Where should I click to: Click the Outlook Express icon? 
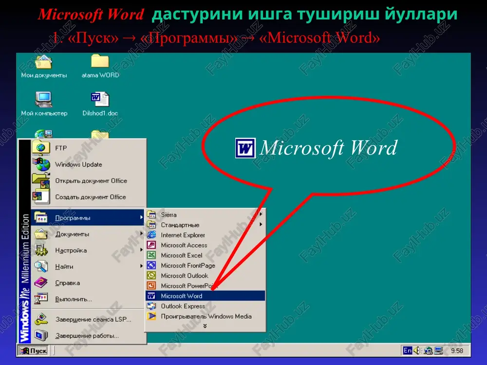pos(151,306)
